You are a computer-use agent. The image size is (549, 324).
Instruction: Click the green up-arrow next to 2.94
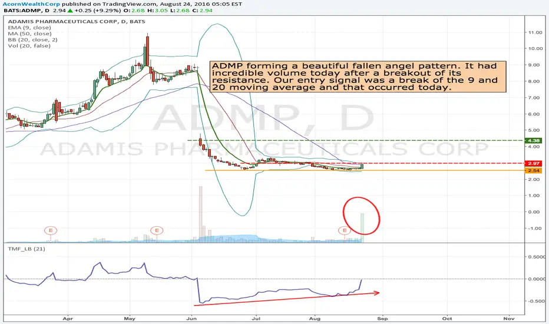[70, 11]
